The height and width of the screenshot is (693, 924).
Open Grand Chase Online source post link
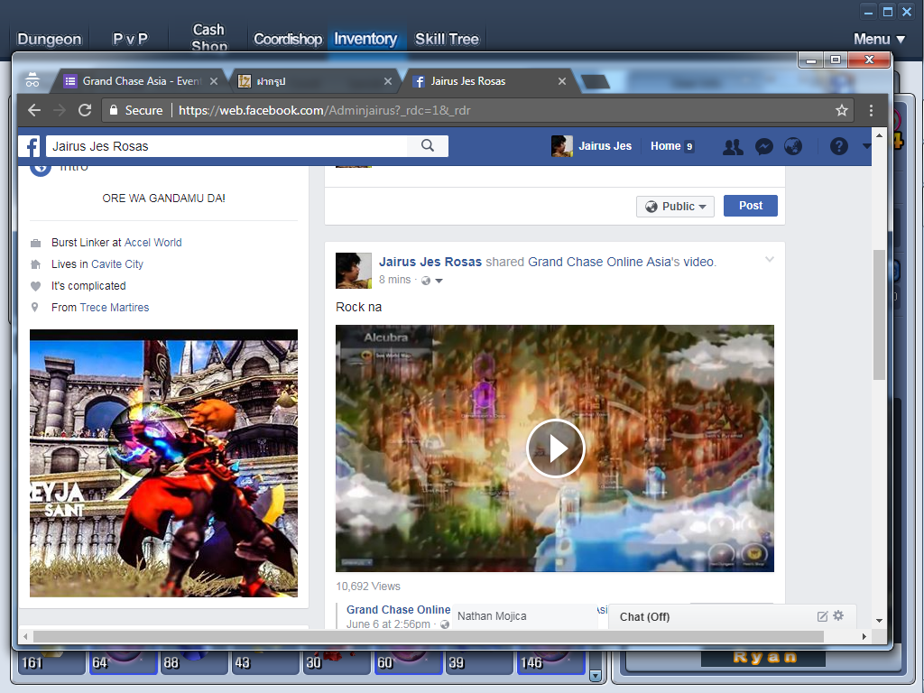click(x=398, y=609)
